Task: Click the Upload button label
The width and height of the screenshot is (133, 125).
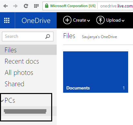Action: point(113,20)
